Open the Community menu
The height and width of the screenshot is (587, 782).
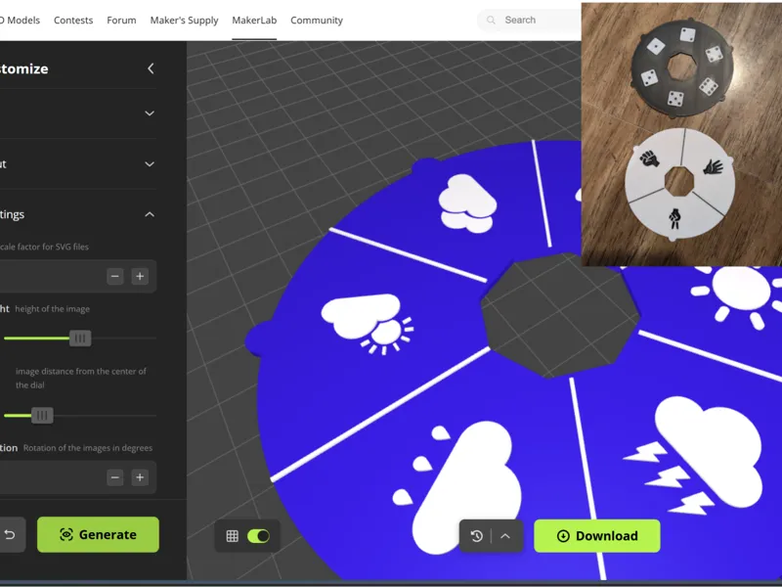(317, 21)
